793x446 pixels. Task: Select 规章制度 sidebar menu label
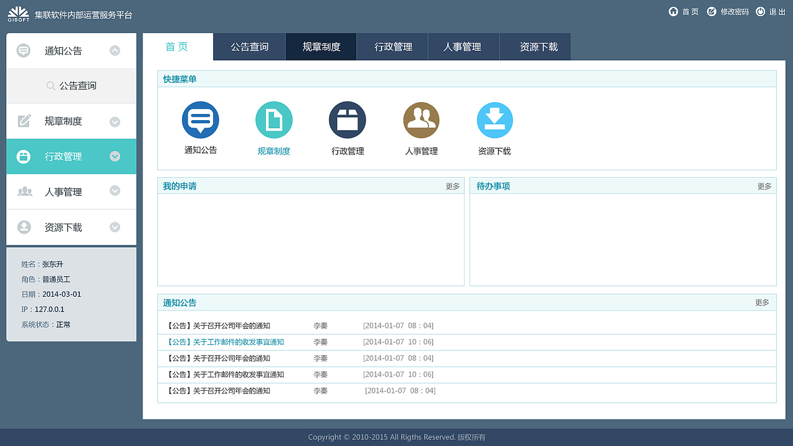tap(63, 121)
